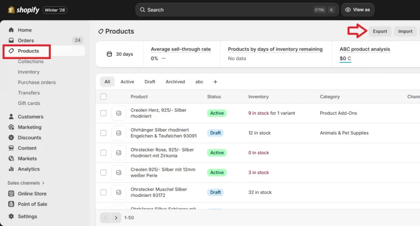
Task: Click the 12 in stock cell
Action: point(259,133)
